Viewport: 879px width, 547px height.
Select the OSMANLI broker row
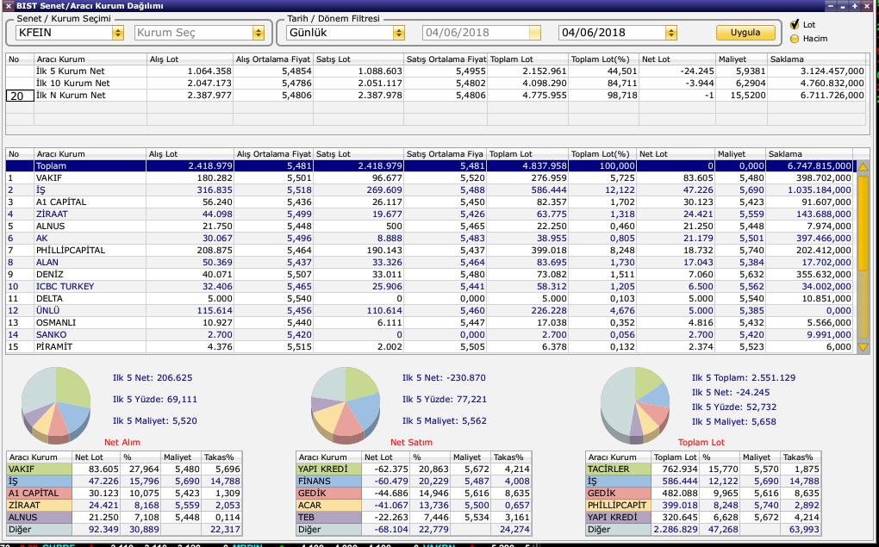click(x=429, y=322)
